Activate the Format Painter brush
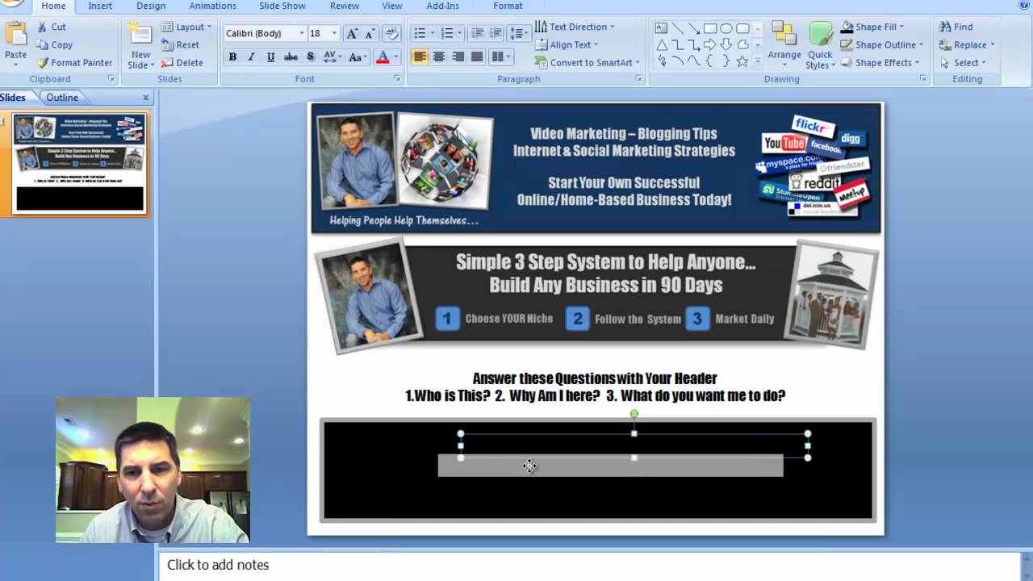The height and width of the screenshot is (581, 1033). click(42, 62)
